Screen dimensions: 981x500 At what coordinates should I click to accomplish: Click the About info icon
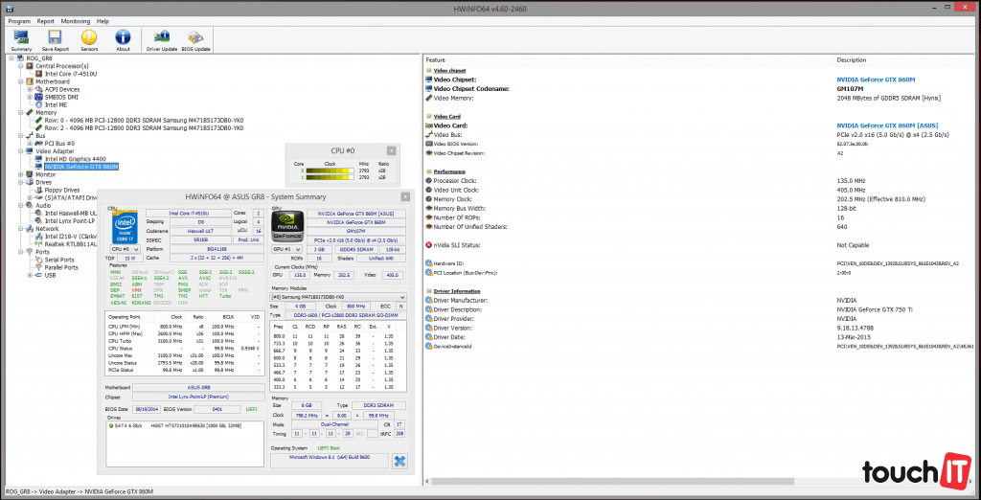click(123, 36)
